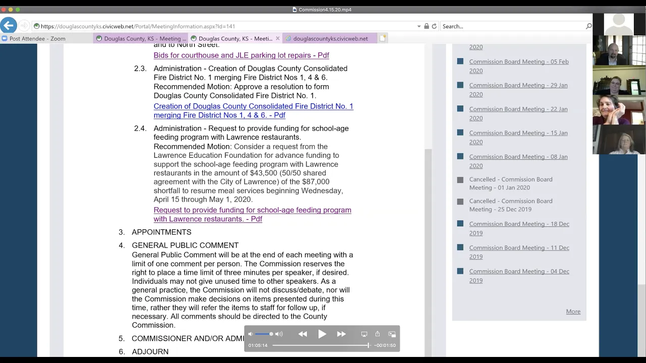This screenshot has width=646, height=363.
Task: Rewind the video playback
Action: click(303, 334)
